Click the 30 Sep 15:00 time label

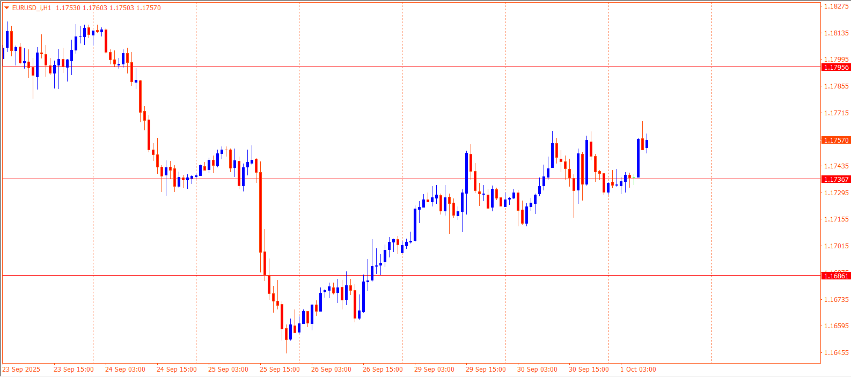pos(589,369)
